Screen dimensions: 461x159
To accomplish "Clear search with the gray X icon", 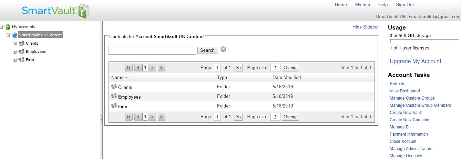I will (x=223, y=49).
